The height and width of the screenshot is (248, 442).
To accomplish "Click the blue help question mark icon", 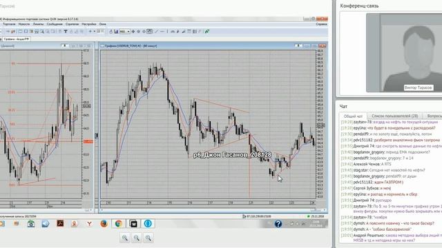I will coord(278,223).
